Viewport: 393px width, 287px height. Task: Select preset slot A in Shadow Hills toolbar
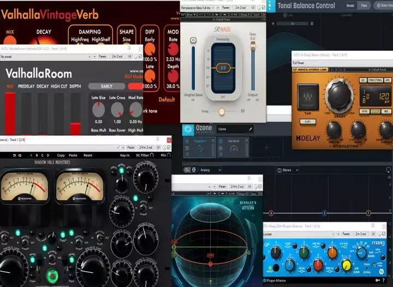tap(31, 155)
